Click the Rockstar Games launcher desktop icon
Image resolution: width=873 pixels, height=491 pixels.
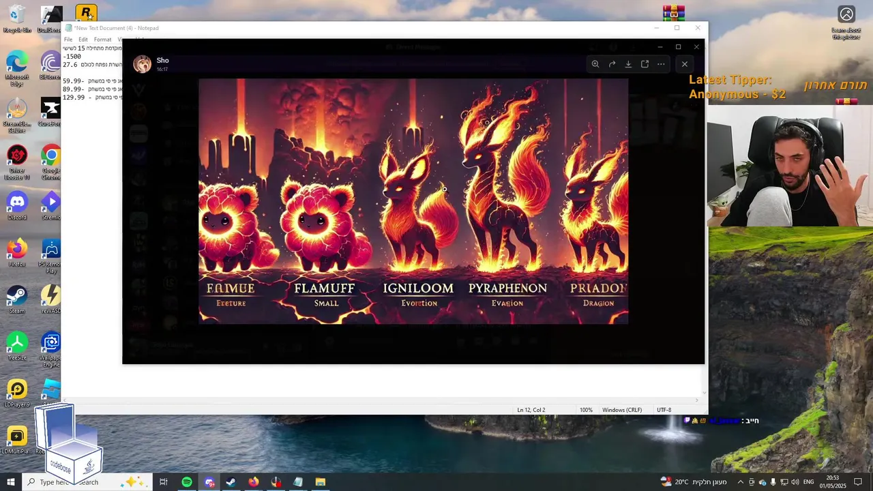[x=86, y=12]
